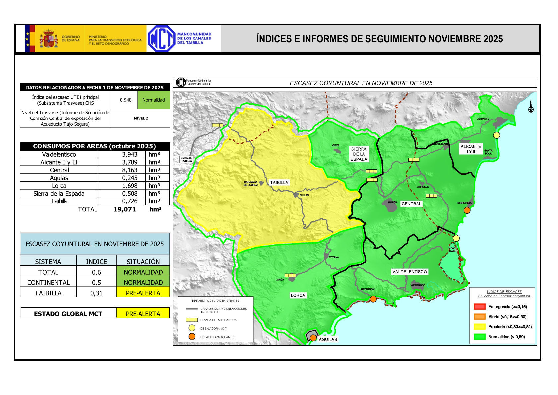
Task: Click the orange desalination marker near Mazarrón
Action: [373, 299]
